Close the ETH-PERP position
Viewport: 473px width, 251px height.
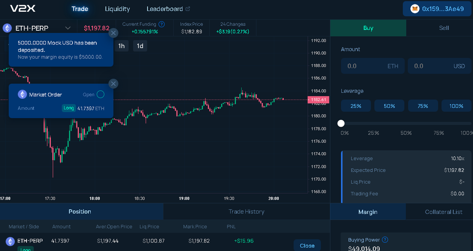[307, 245]
